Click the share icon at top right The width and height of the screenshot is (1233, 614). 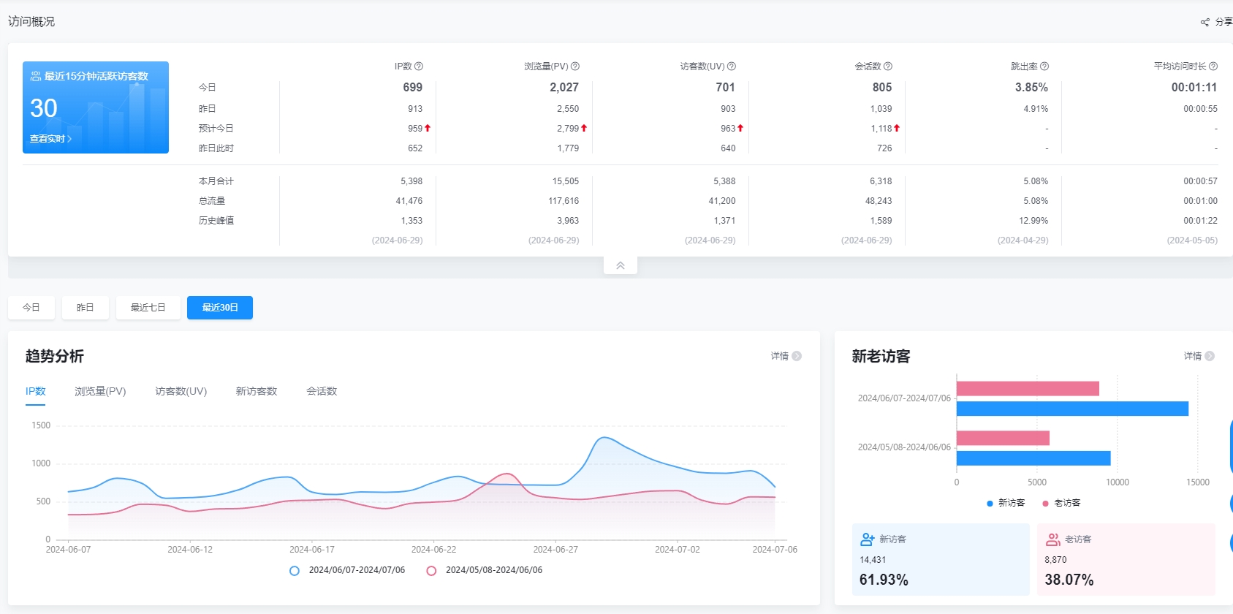point(1205,23)
